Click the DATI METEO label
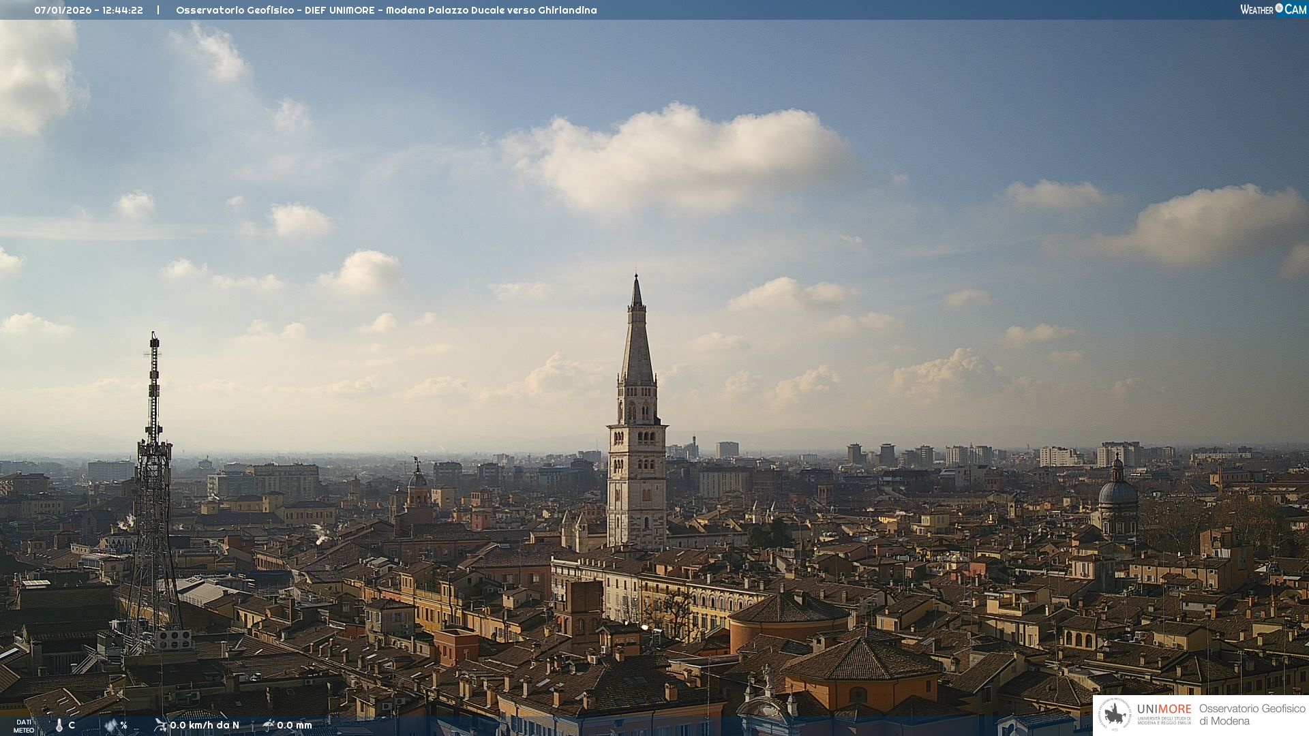The image size is (1309, 736). (24, 726)
